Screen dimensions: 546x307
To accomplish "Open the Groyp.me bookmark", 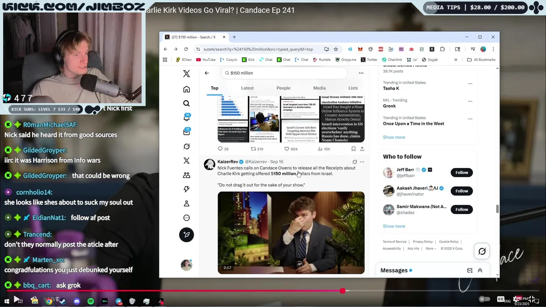I will click(346, 60).
